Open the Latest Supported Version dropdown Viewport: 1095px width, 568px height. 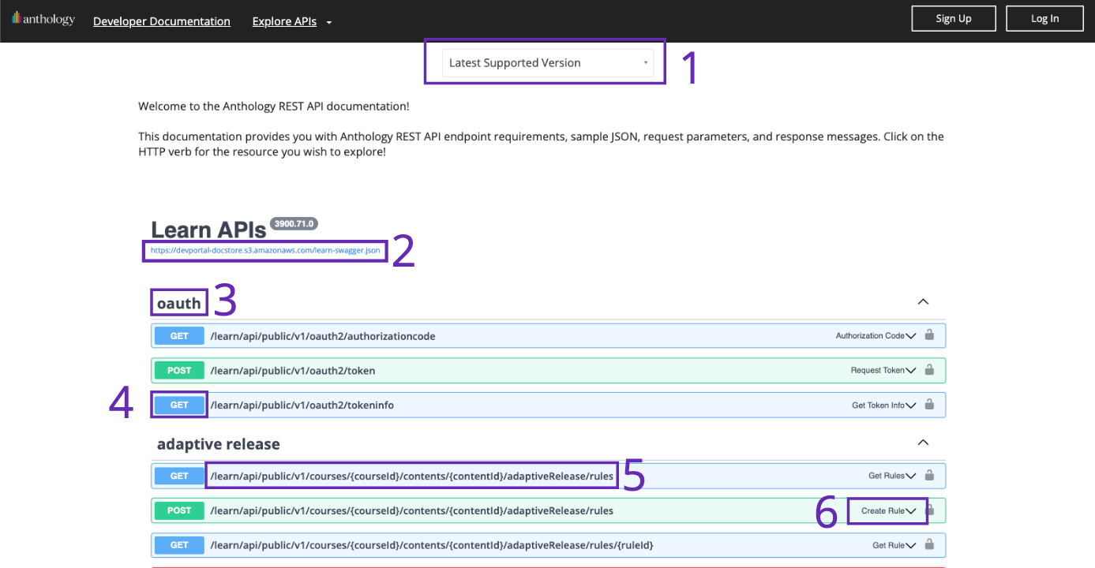[x=547, y=63]
